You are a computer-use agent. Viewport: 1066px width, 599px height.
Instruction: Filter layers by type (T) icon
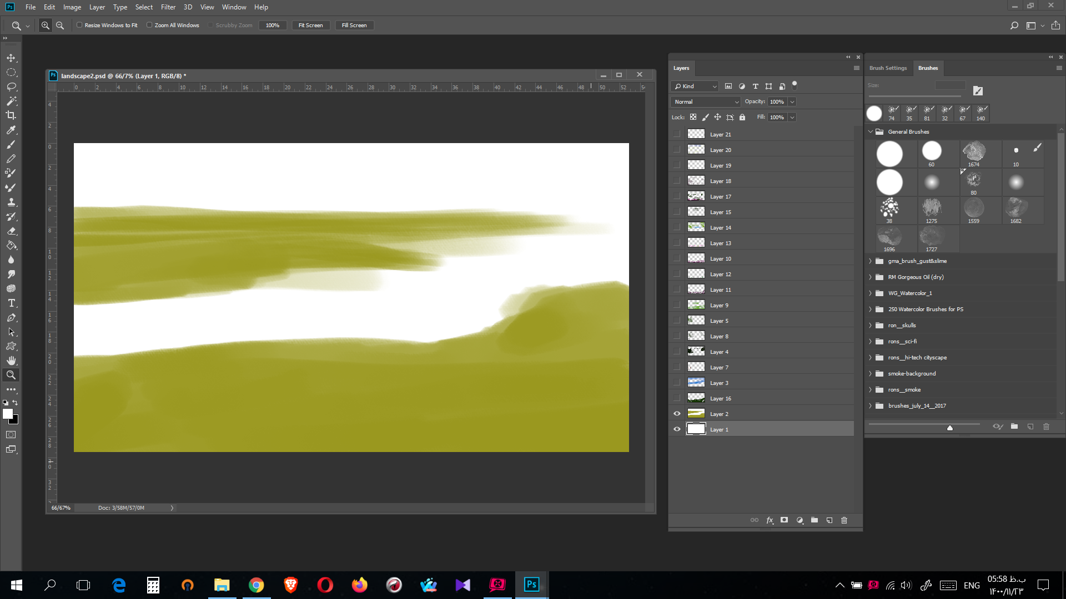(755, 87)
